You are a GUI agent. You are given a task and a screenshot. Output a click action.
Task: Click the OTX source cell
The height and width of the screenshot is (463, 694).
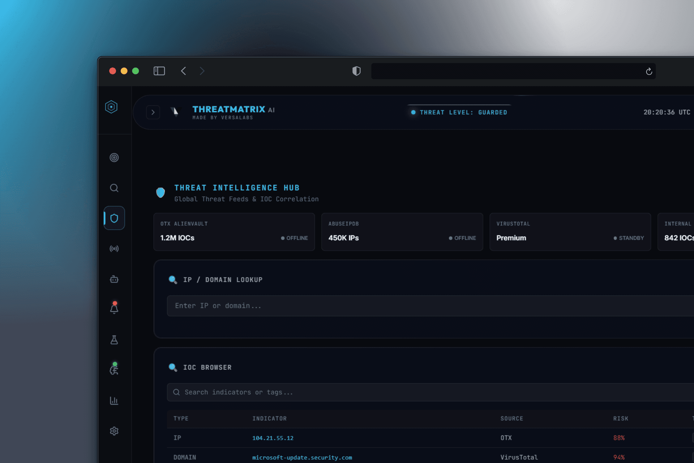coord(506,438)
